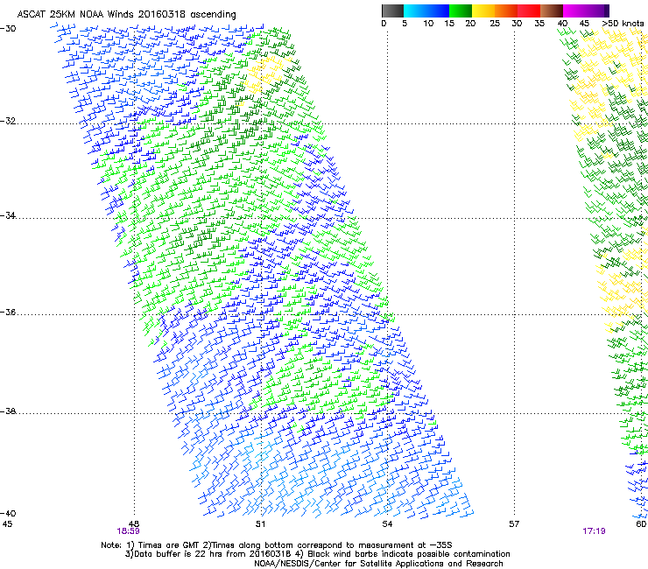Click the cyan-blue 5-15 knots color band
This screenshot has height=569, width=648.
(426, 11)
